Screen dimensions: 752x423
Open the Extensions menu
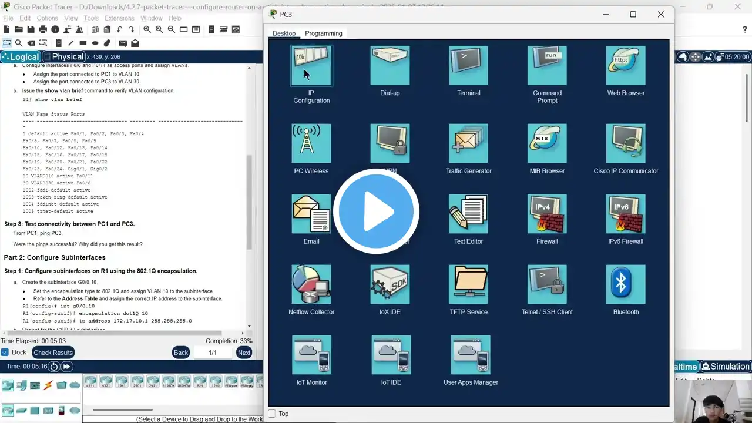point(119,18)
